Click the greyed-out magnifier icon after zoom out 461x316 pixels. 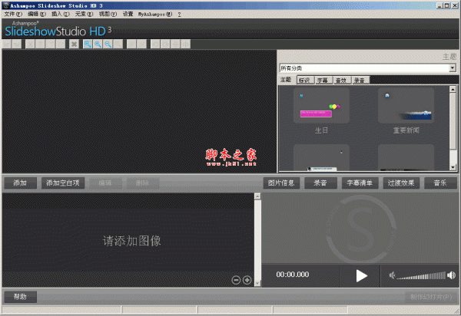coord(118,44)
